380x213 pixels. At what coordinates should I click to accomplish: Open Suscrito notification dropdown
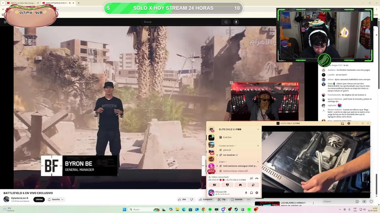pos(56,199)
